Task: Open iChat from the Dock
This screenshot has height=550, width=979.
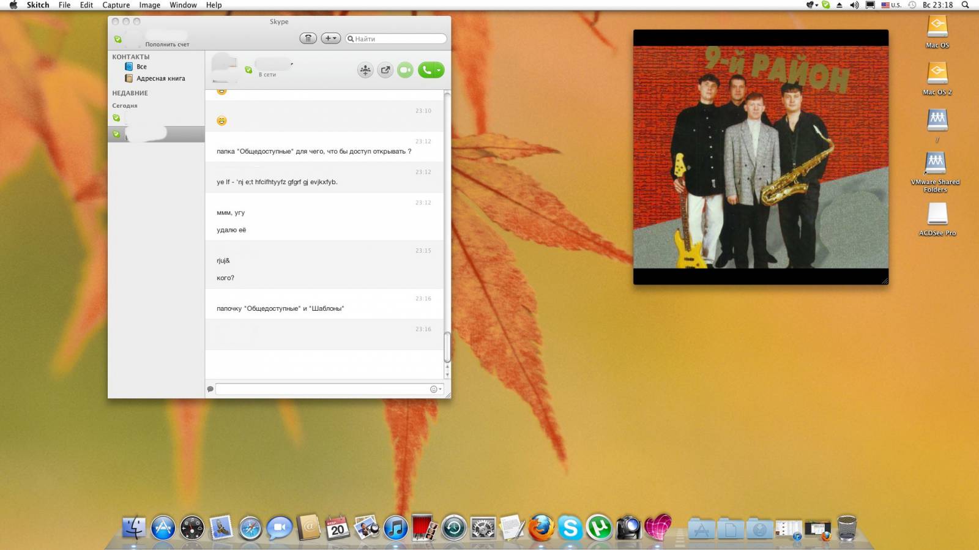Action: [279, 528]
